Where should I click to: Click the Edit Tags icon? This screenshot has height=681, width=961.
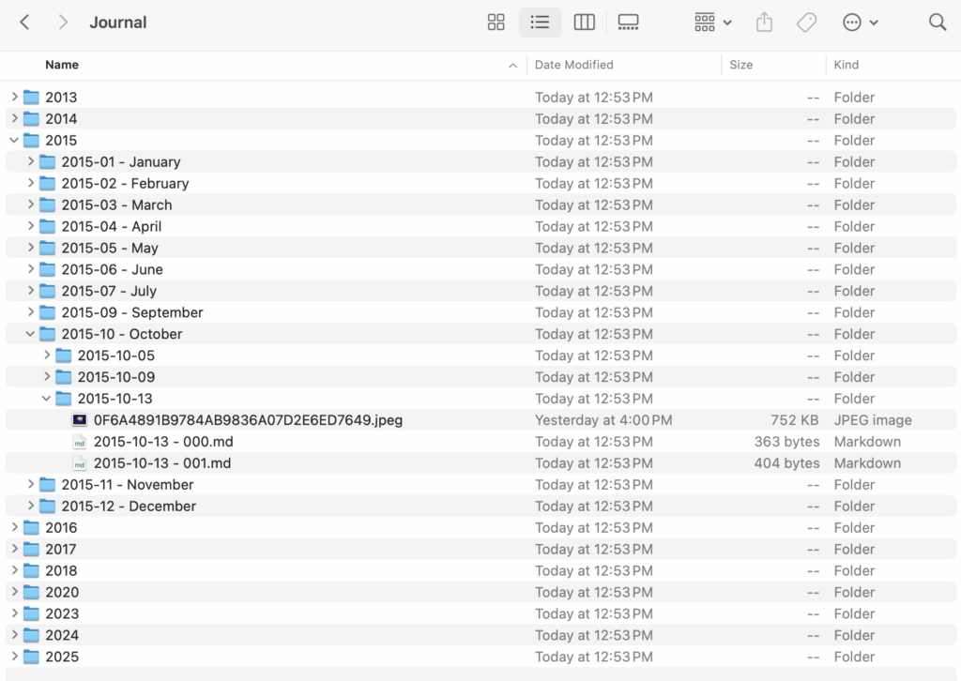[x=806, y=23]
